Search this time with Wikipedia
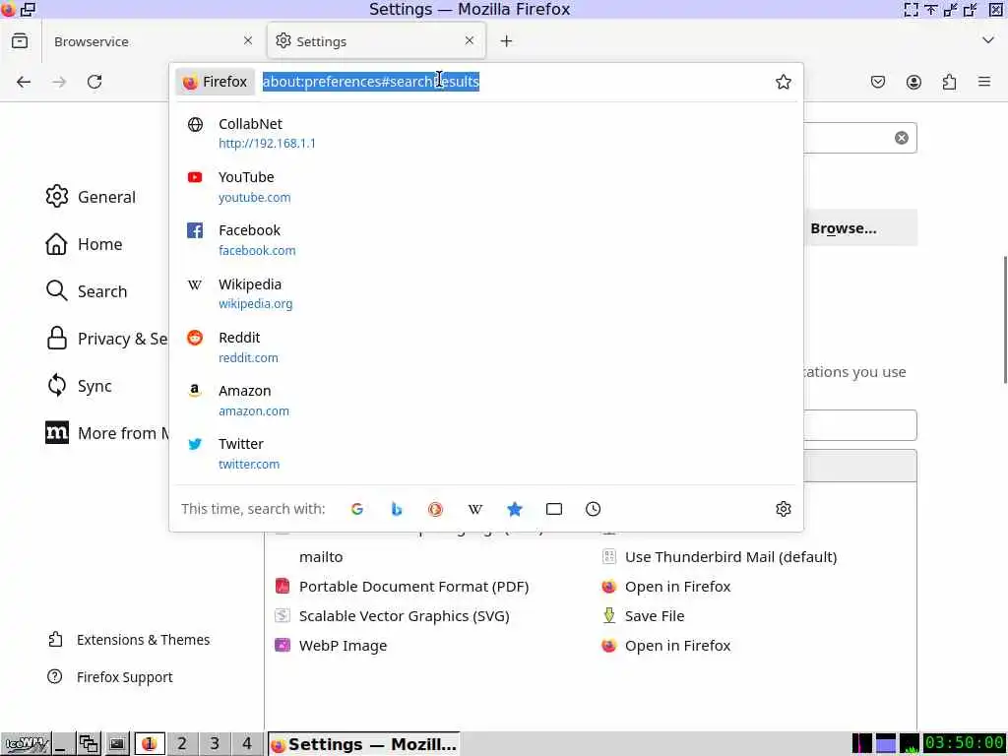Image resolution: width=1008 pixels, height=756 pixels. (475, 509)
